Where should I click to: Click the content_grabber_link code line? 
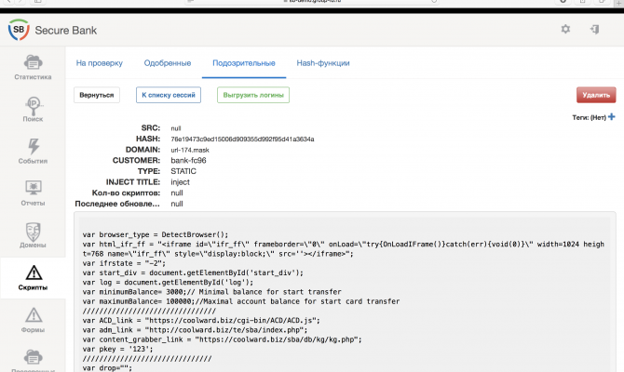coord(222,339)
